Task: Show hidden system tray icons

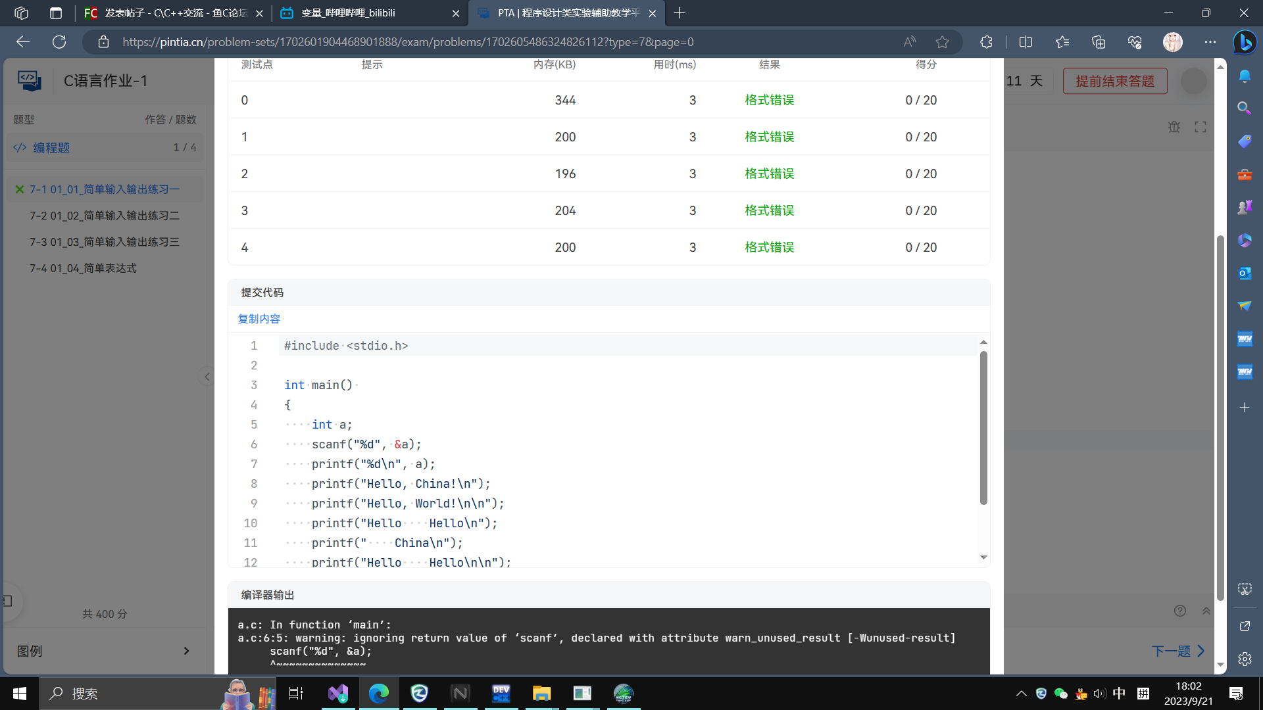Action: coord(1021,694)
